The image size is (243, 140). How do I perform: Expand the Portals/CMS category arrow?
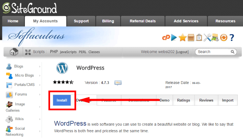pyautogui.click(x=40, y=85)
